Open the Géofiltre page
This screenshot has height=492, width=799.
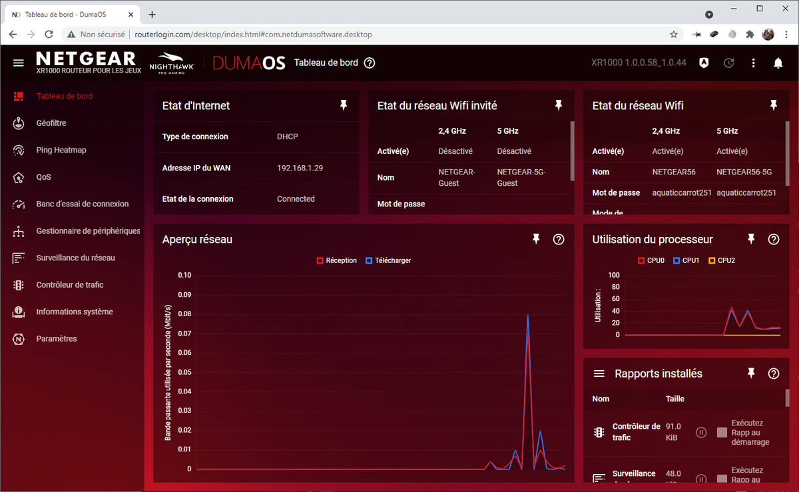point(51,123)
